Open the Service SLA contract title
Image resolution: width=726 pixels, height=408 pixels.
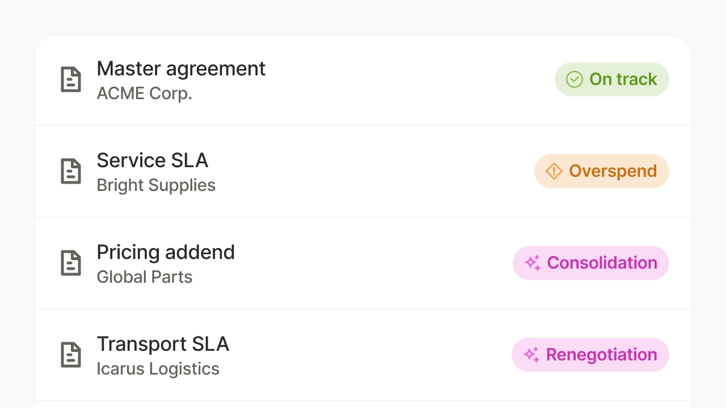click(152, 160)
